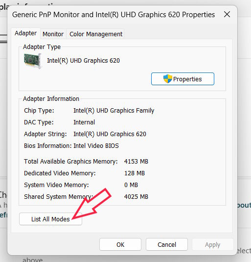Select the adapter name Intel(R) UHD Graphics 620
Screen dimensions: 251x262
83,61
